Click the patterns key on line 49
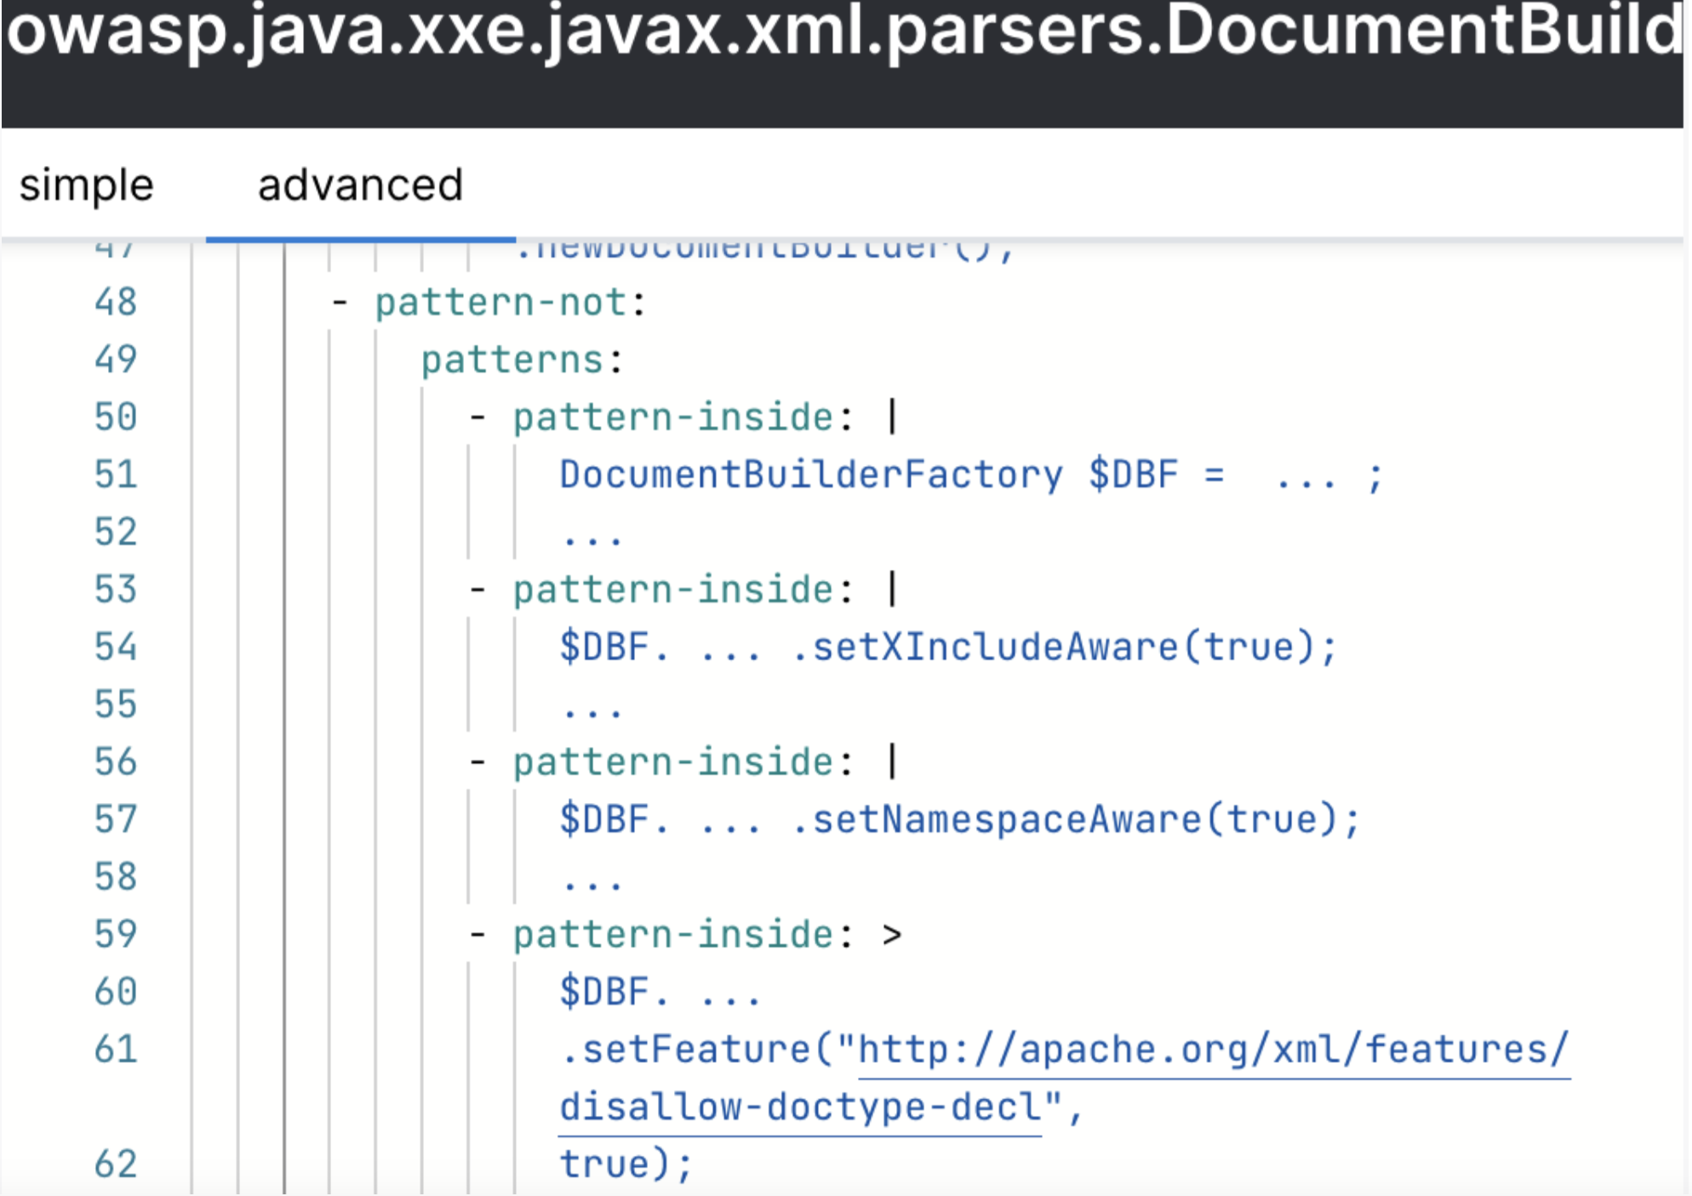This screenshot has height=1196, width=1692. tap(512, 360)
